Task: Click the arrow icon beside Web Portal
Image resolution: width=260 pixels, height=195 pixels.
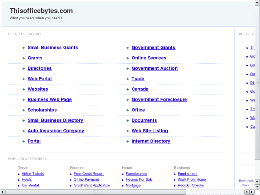Action: click(24, 79)
